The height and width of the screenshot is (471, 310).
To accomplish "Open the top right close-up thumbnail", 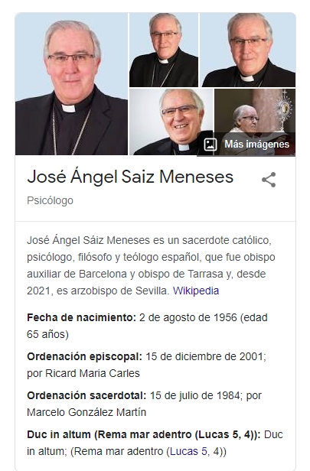I will point(248,50).
